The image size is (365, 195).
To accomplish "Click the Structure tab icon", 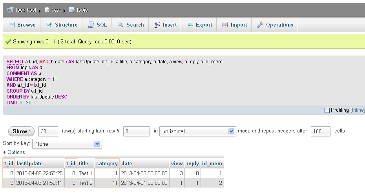I will [x=49, y=25].
